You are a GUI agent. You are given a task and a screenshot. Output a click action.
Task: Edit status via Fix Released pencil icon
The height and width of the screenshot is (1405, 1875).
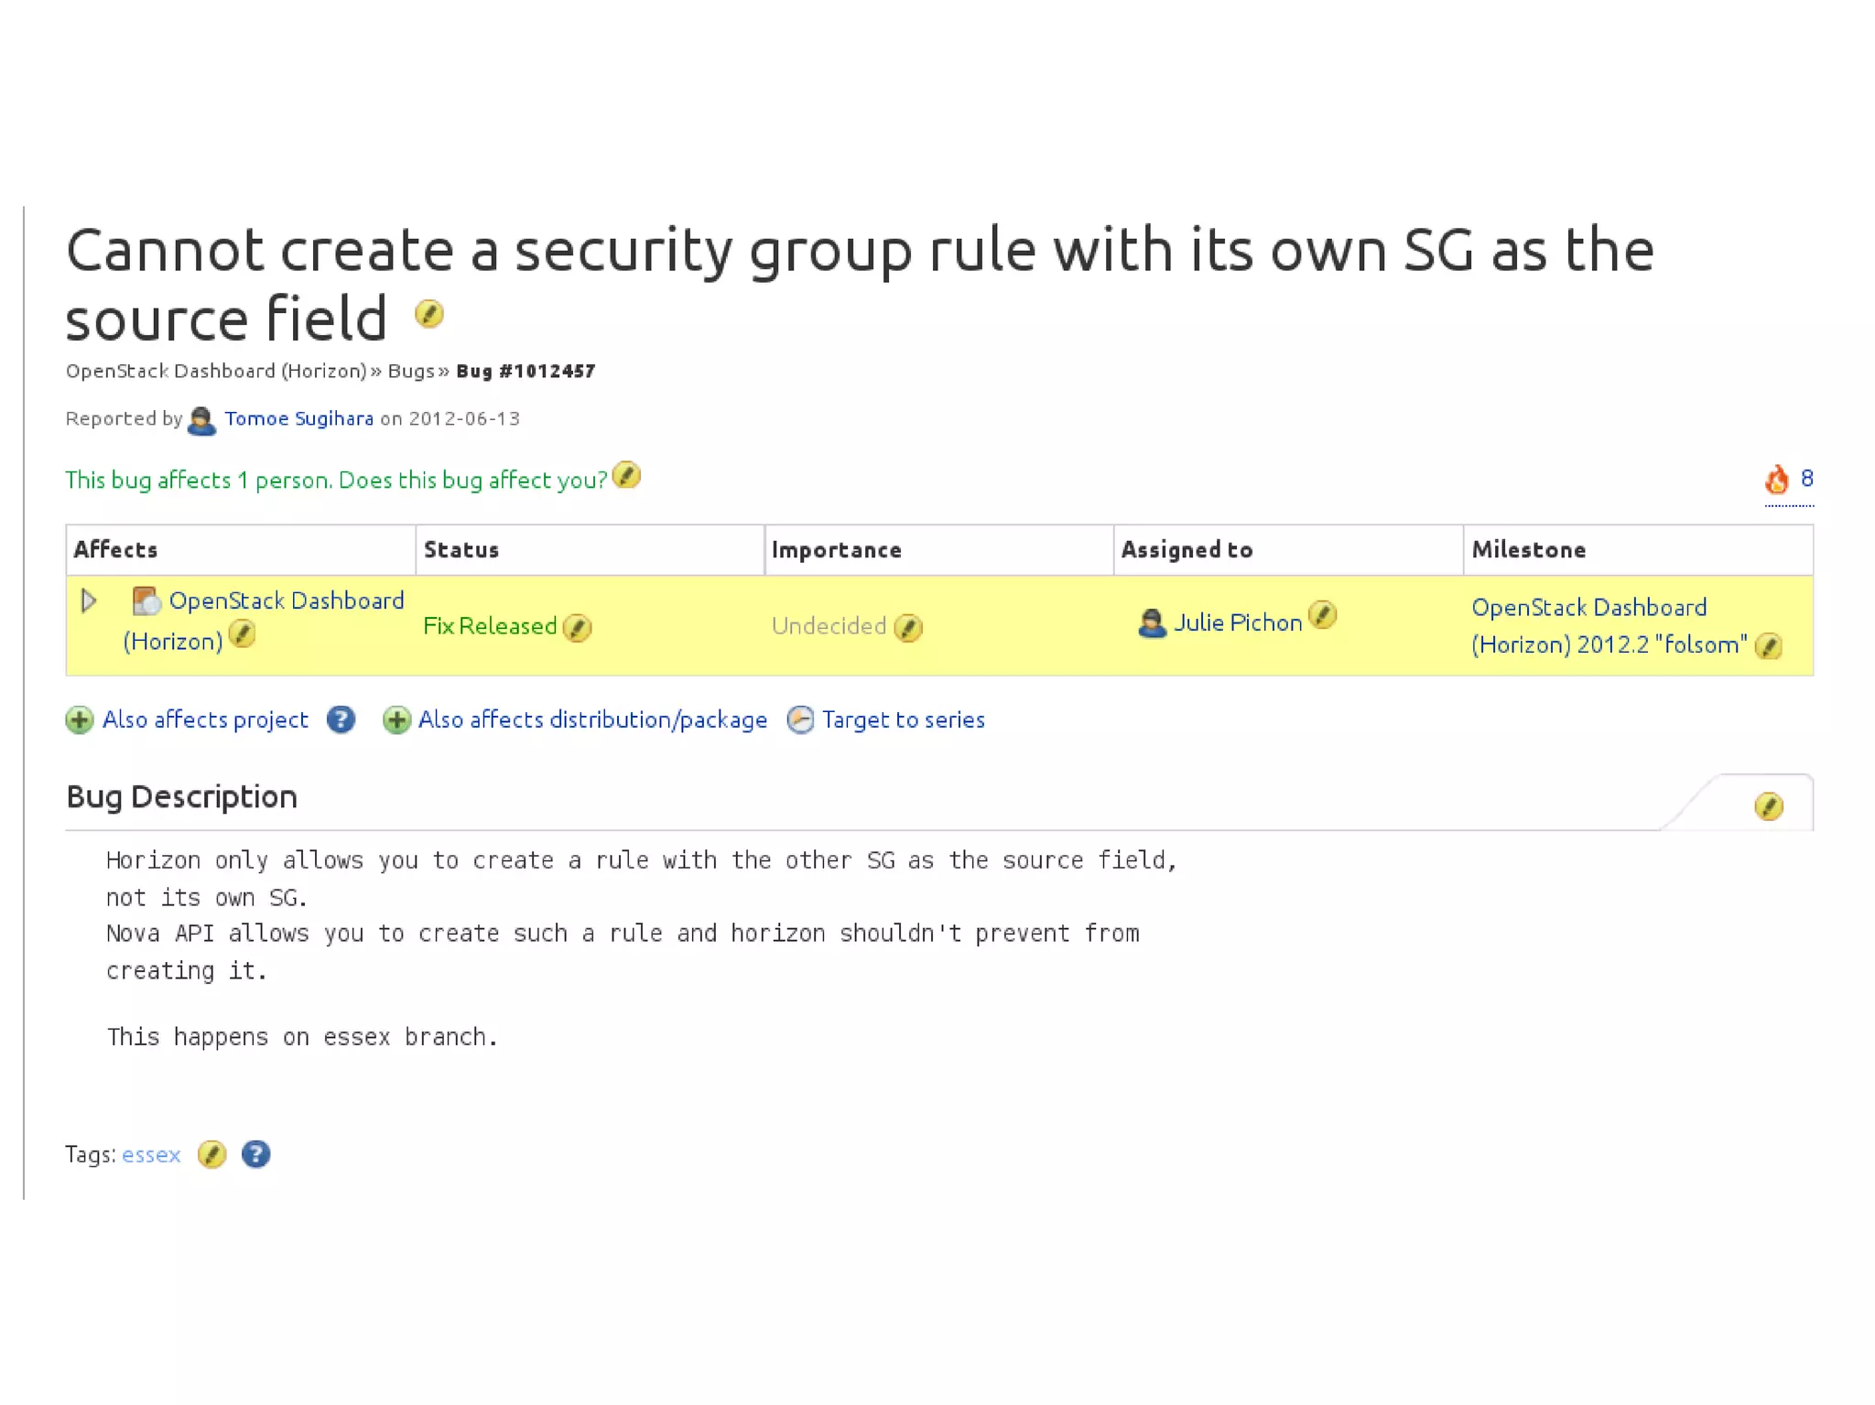[577, 627]
